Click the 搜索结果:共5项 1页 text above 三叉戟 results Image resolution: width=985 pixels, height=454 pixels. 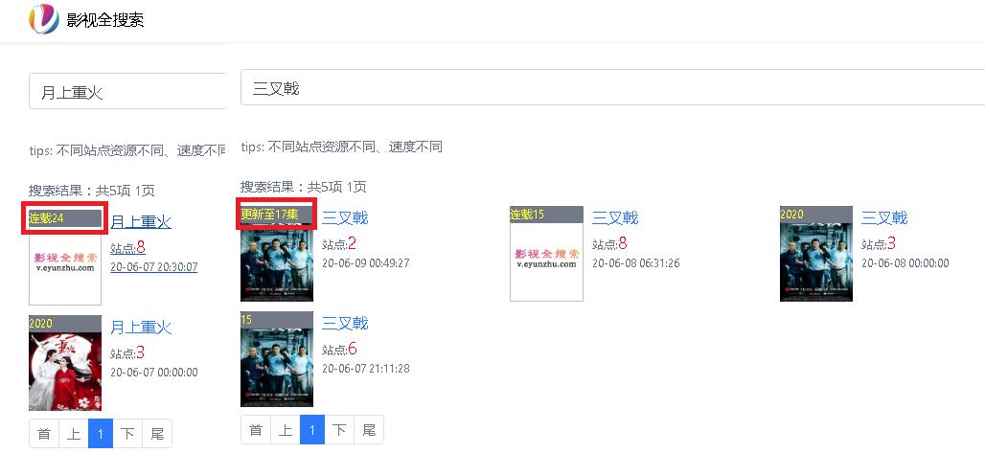304,187
